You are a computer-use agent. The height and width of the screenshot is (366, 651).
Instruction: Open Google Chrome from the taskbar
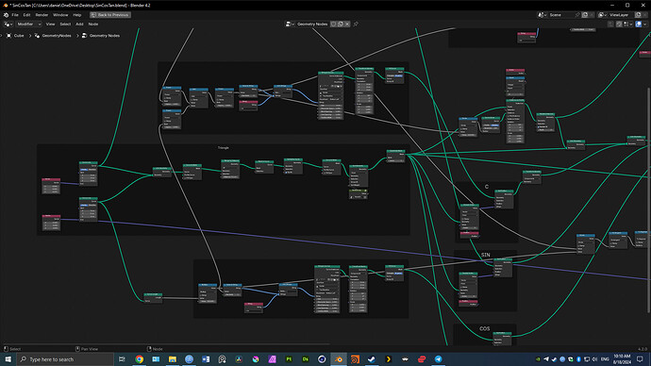coord(139,359)
